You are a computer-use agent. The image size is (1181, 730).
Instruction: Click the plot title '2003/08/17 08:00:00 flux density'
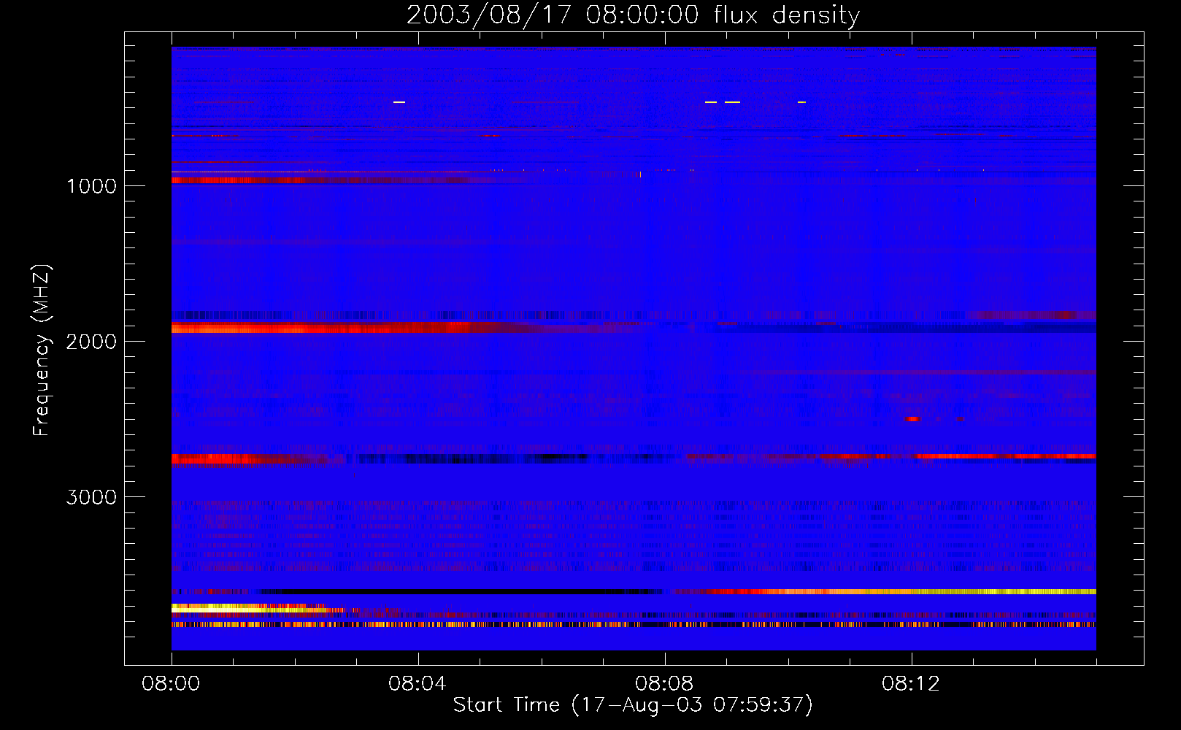[633, 15]
